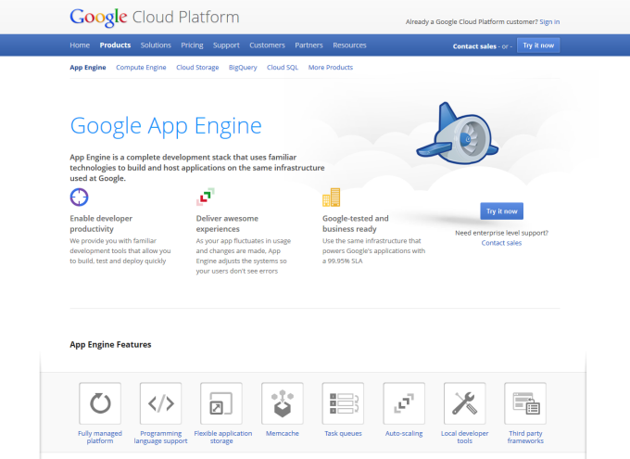The width and height of the screenshot is (630, 459).
Task: Open the Fully managed platform icon
Action: tap(100, 403)
